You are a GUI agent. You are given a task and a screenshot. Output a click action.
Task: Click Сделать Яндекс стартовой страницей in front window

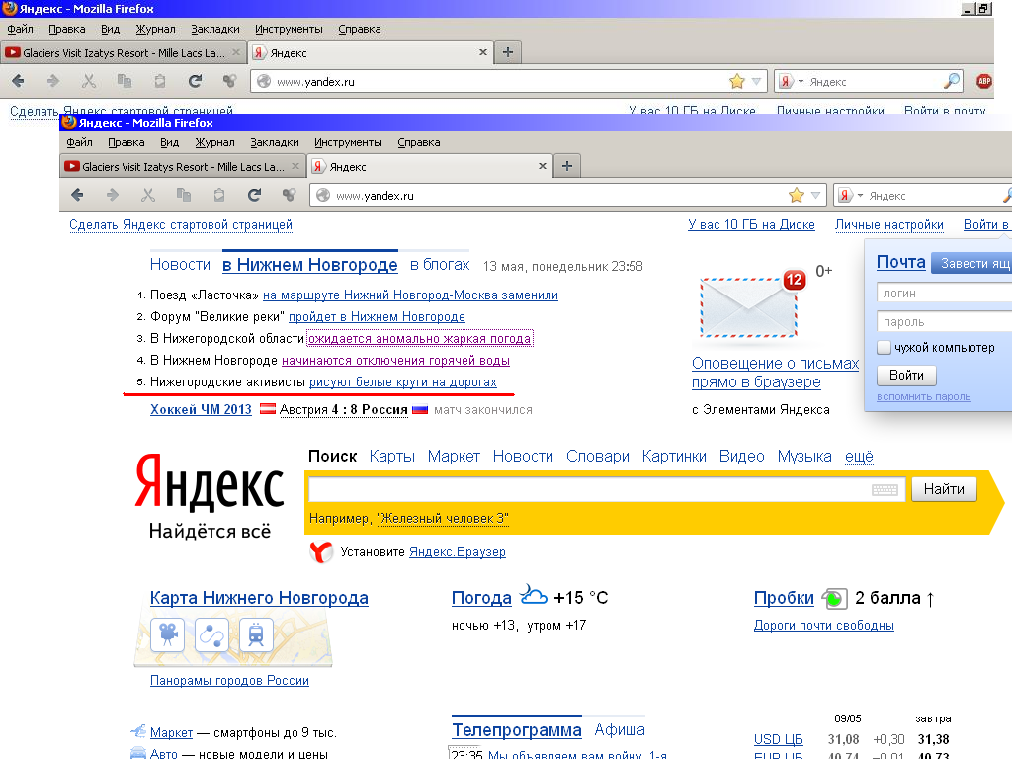coord(181,224)
